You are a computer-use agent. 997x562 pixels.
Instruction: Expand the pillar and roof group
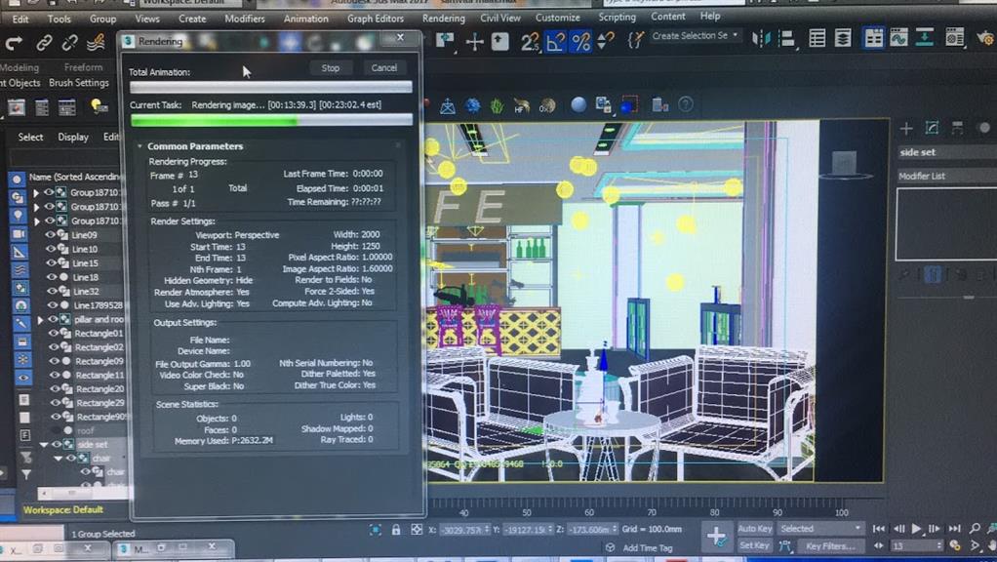click(40, 319)
